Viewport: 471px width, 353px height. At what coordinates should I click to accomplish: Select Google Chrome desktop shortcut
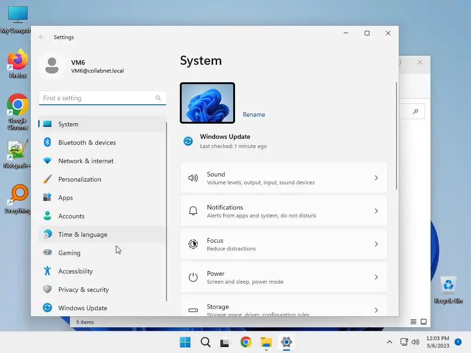17,112
